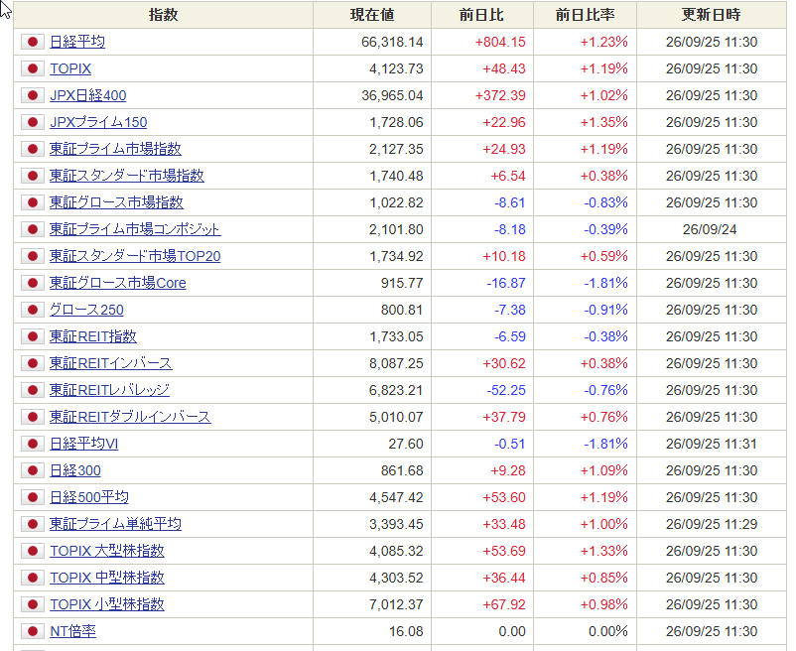Open the 東証REIT指数 link
796x651 pixels.
point(93,336)
